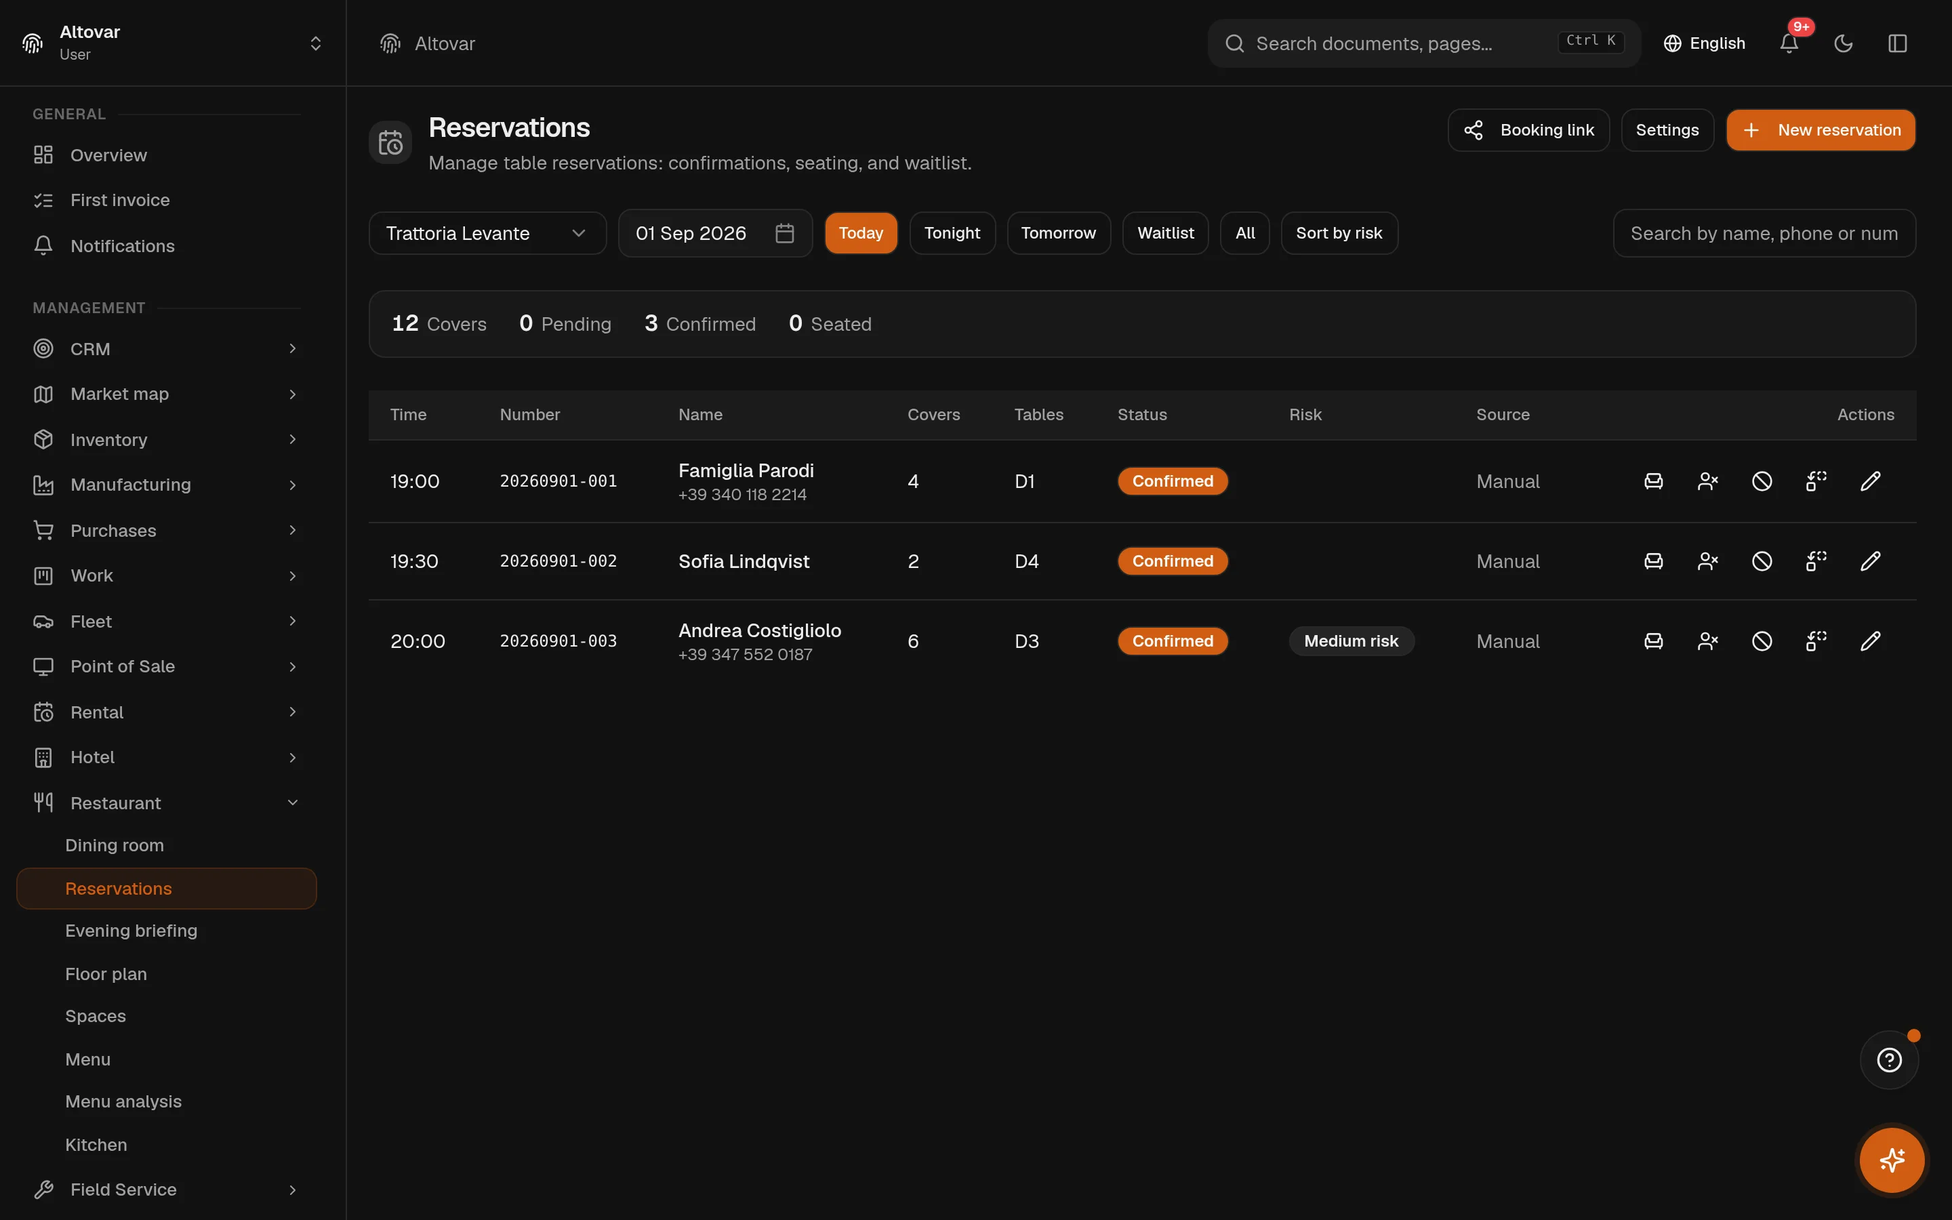Click reservation number 20260901-002
The width and height of the screenshot is (1952, 1220).
click(558, 561)
